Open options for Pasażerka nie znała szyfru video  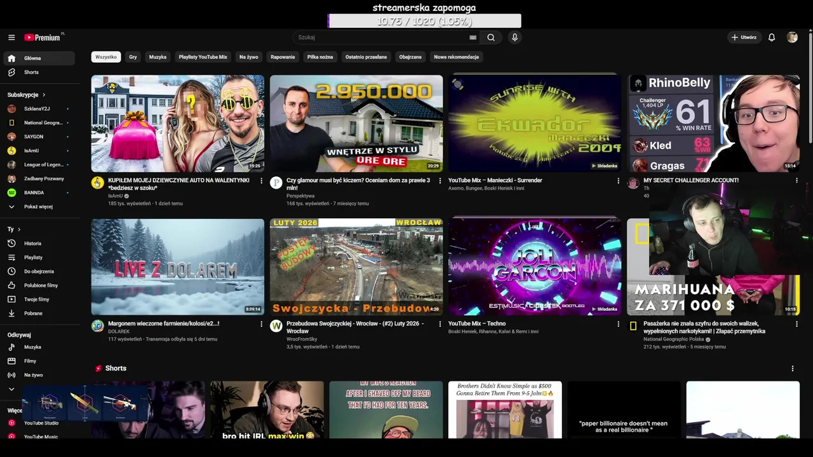point(796,324)
